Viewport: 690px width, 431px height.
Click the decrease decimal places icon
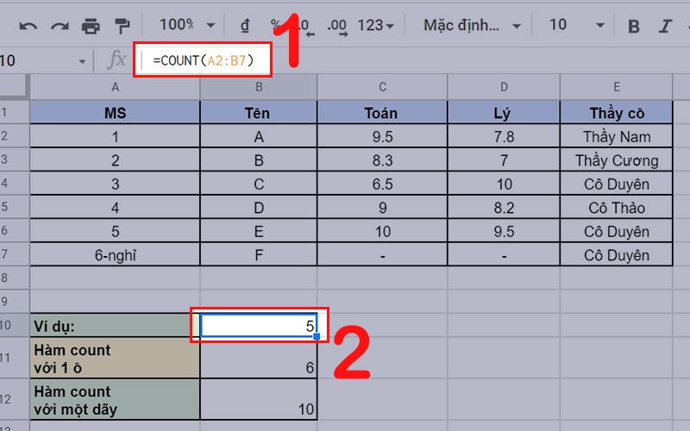pos(307,27)
